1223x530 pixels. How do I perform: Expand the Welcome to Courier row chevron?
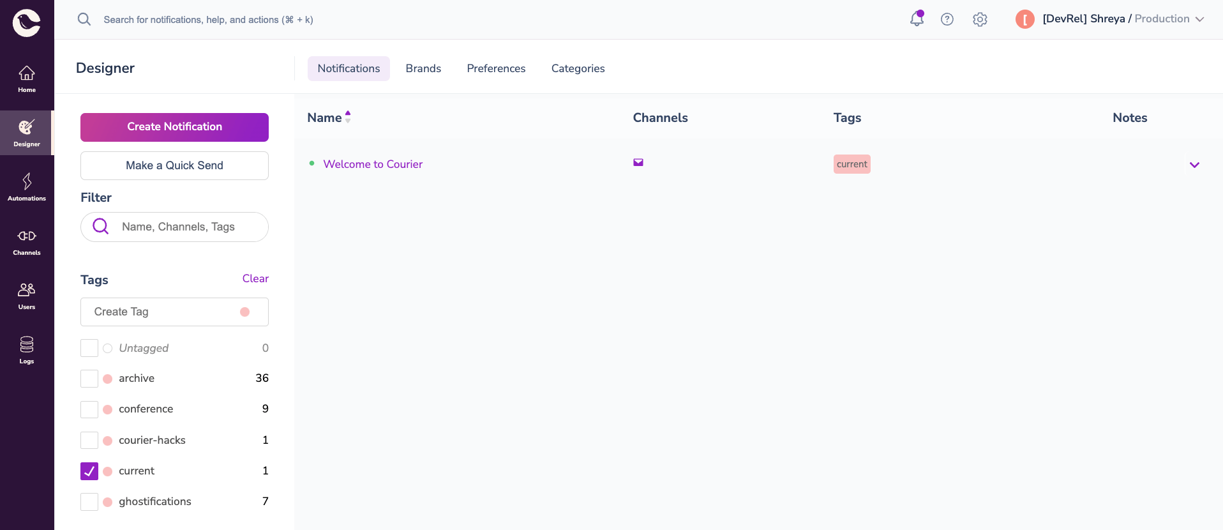(x=1194, y=165)
